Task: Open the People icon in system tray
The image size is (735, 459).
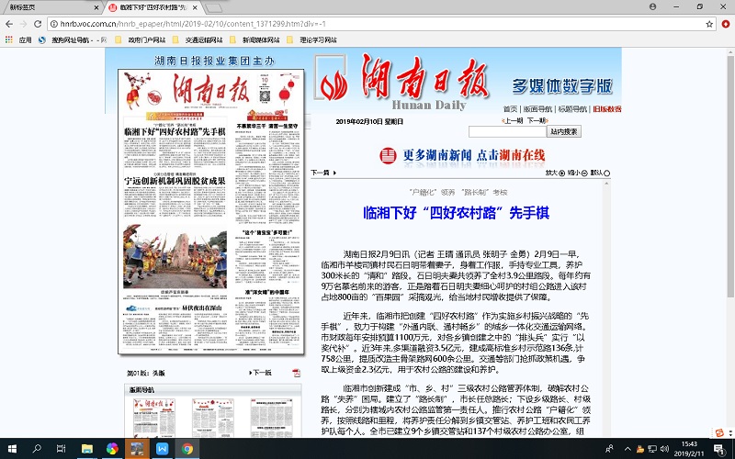Action: 609,449
